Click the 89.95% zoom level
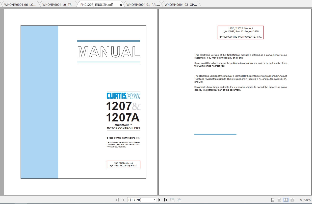This screenshot has width=312, height=204. coord(305,200)
